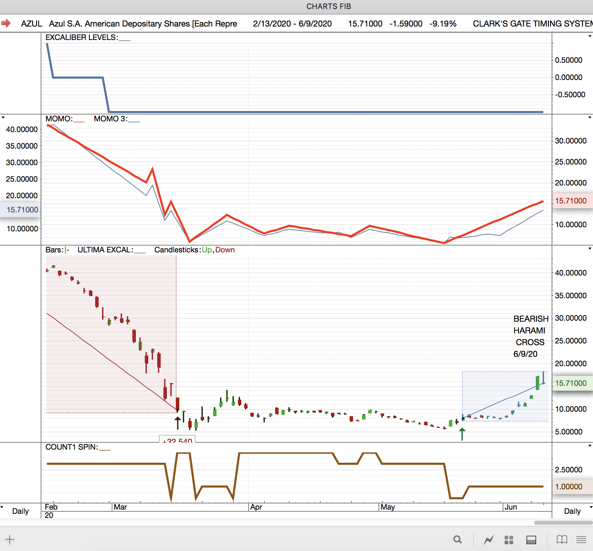Click the MOMO red line swatch
Screen dimensions: 593x551
[79, 122]
